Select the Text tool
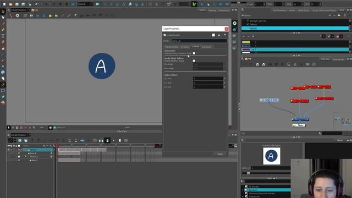This screenshot has height=198, width=352. point(3,36)
